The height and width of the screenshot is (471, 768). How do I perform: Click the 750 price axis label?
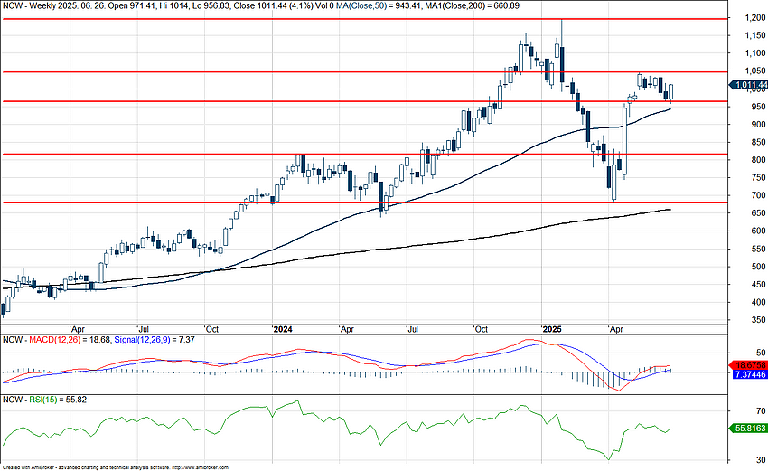click(758, 178)
